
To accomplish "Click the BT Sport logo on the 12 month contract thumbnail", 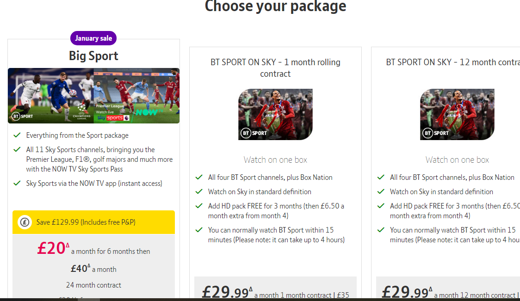I will tap(436, 133).
